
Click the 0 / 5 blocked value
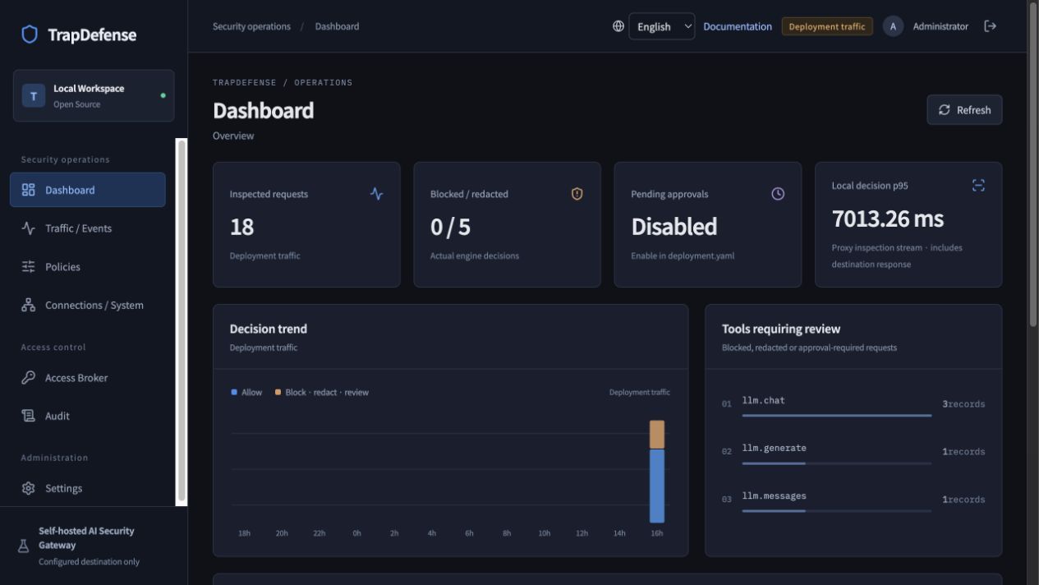click(450, 227)
